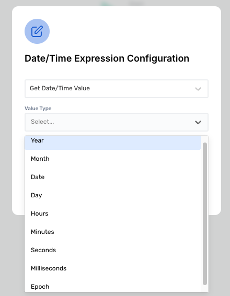
Task: Click the Value Type Select field
Action: click(117, 122)
